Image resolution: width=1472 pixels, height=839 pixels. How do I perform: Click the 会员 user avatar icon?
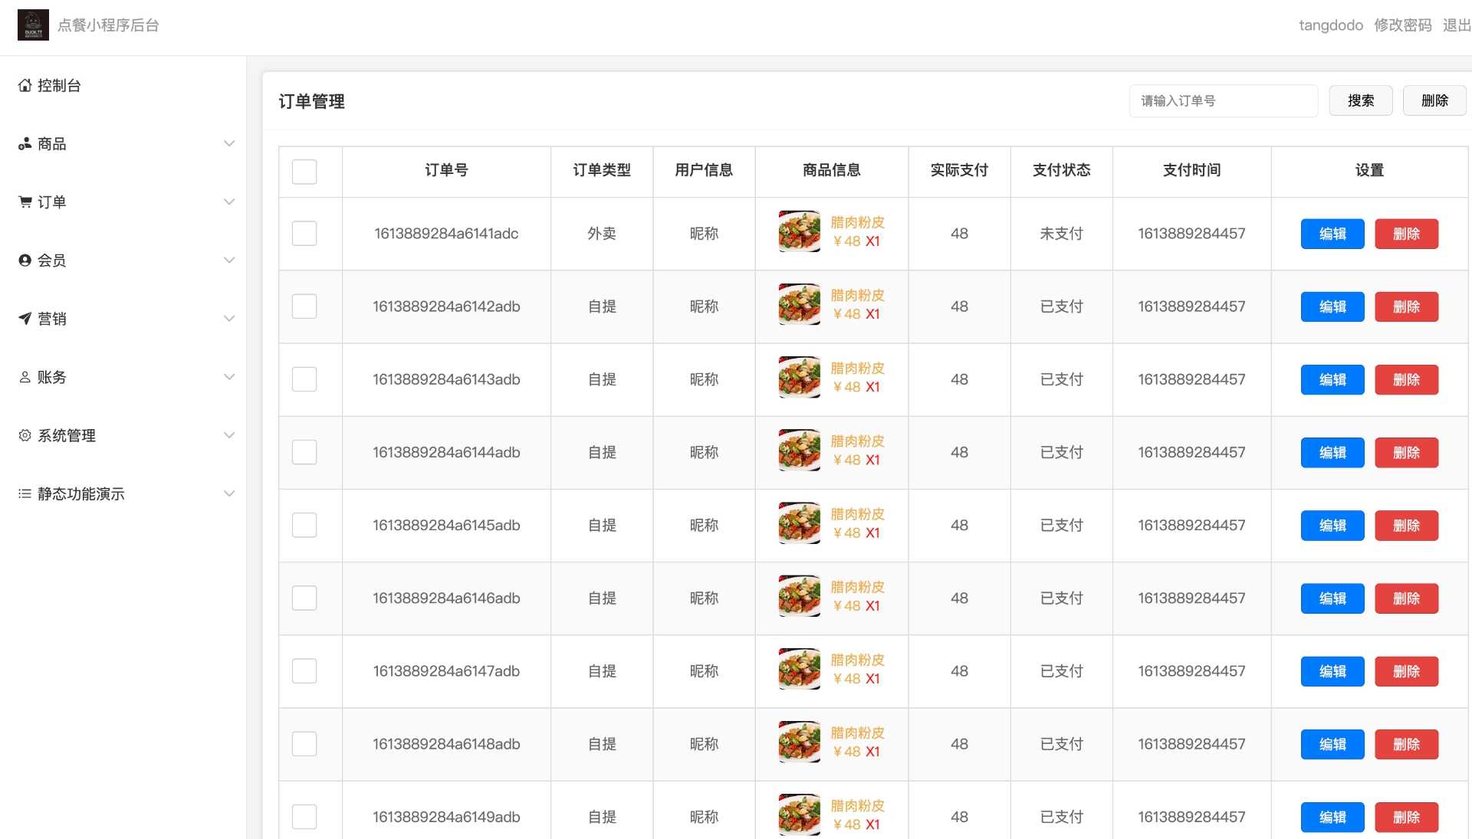click(x=25, y=261)
